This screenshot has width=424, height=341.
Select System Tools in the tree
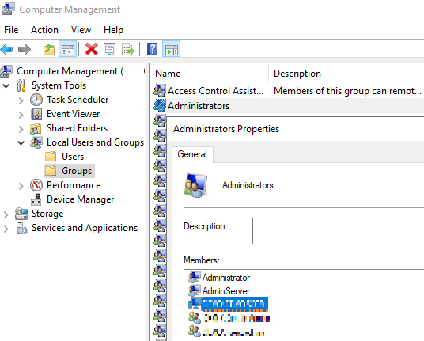pyautogui.click(x=59, y=85)
